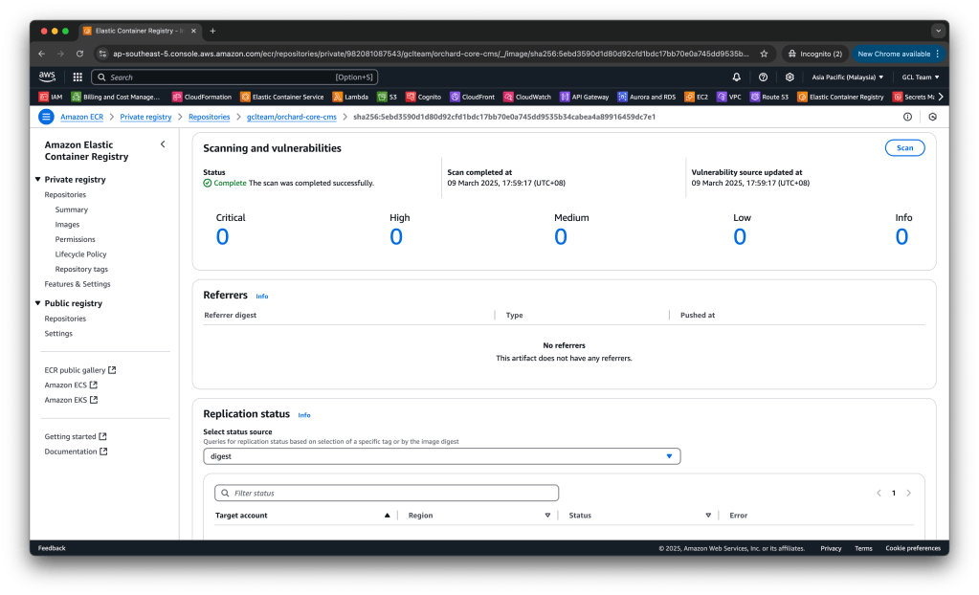The image size is (979, 595).
Task: Expand the GCL Team account menu
Action: click(x=920, y=77)
